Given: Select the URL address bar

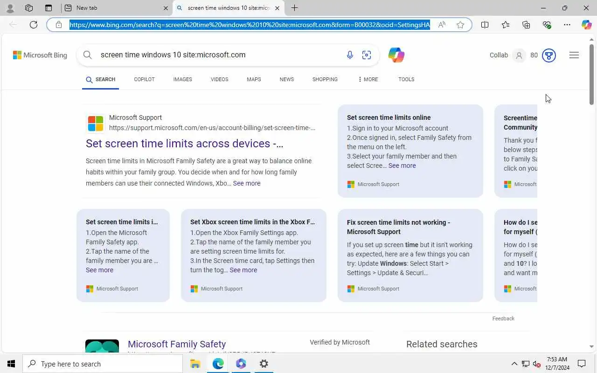Looking at the screenshot, I should tap(250, 25).
